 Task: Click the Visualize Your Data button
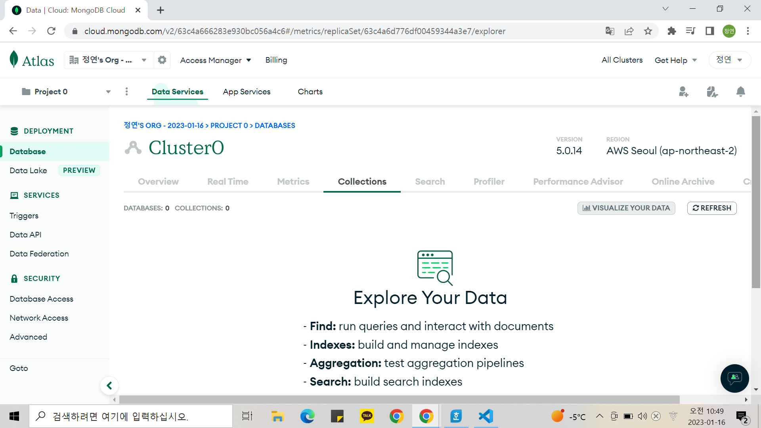point(626,208)
